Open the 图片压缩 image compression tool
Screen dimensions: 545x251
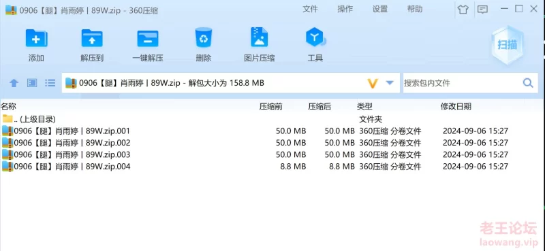[260, 37]
